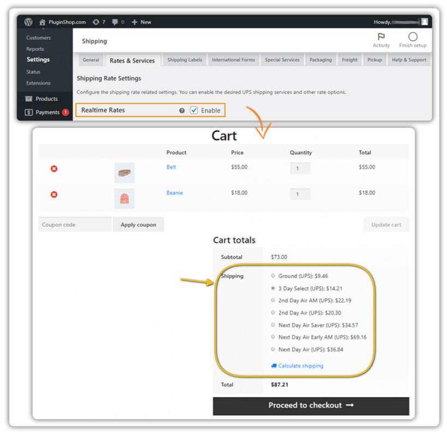Open comments via the speech bubble icon
447x436 pixels.
(x=115, y=22)
